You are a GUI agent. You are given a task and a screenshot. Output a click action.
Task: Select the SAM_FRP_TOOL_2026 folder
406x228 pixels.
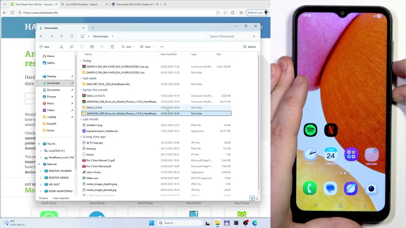point(108,84)
